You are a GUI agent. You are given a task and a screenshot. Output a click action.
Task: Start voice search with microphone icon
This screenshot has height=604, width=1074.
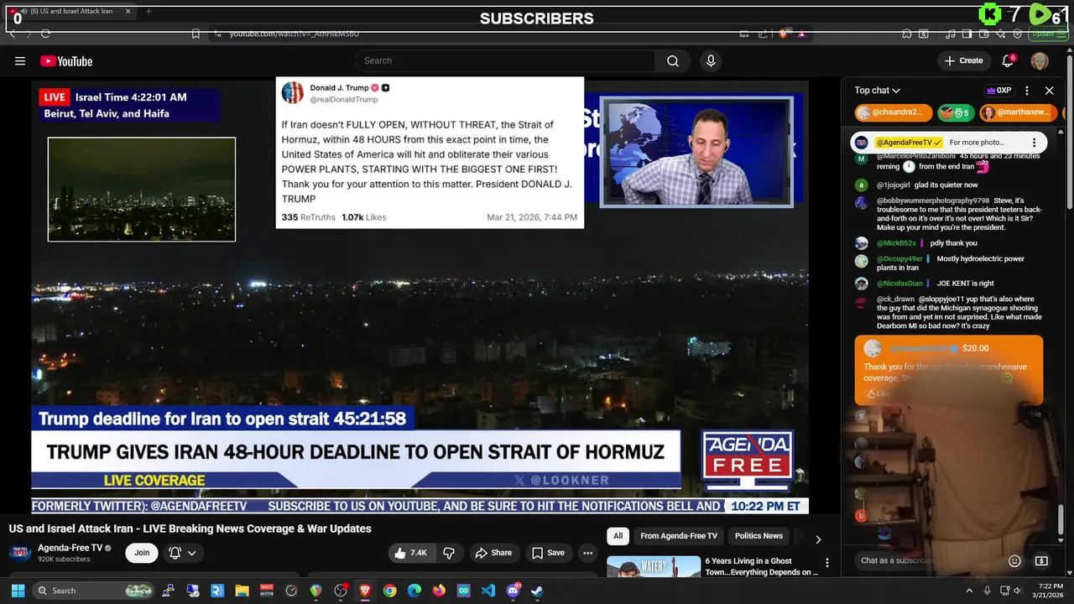click(x=711, y=60)
